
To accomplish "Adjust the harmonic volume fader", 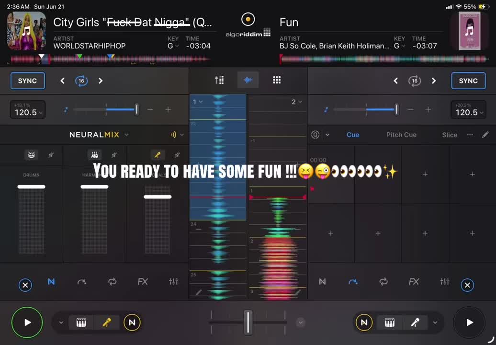I will (94, 187).
